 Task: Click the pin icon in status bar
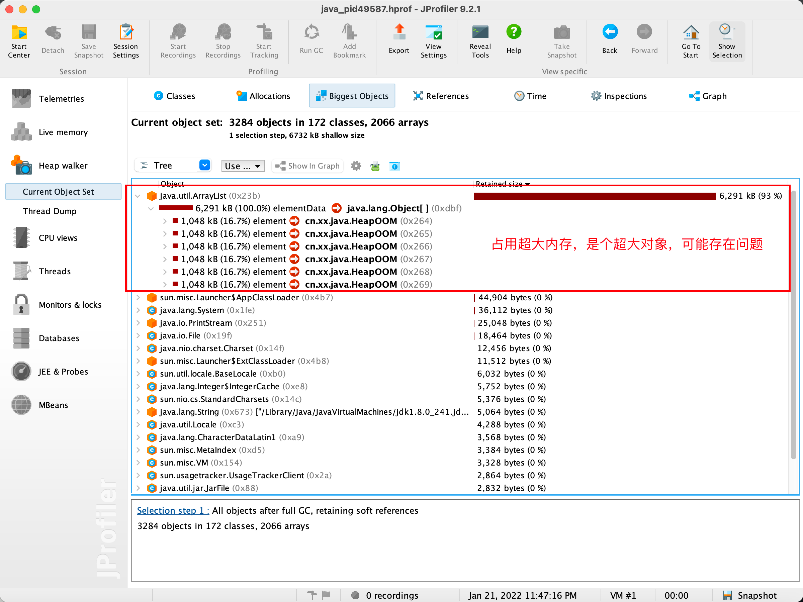312,595
